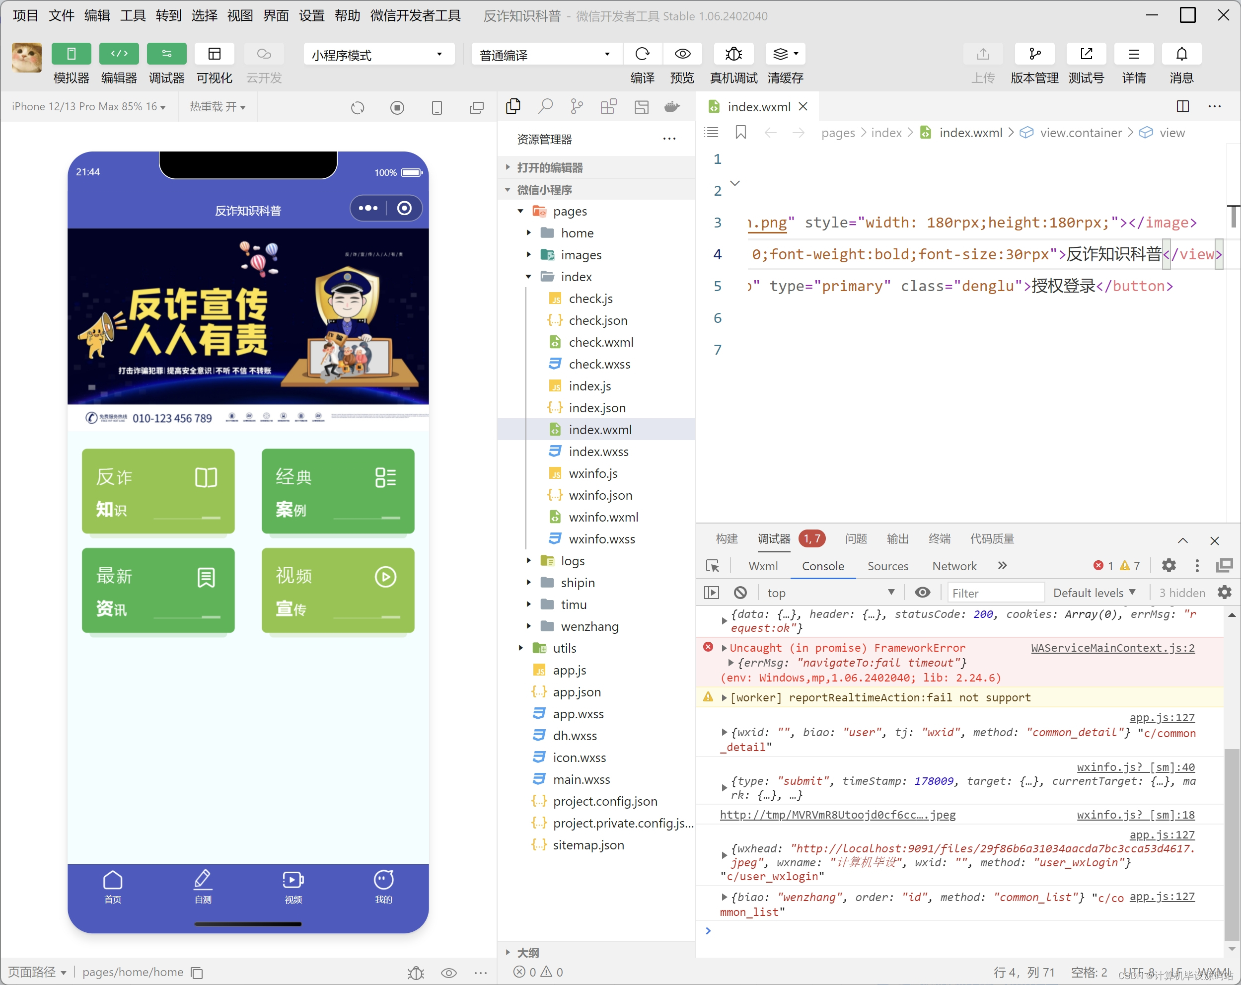The image size is (1241, 985).
Task: Click the search icon in the editor sidebar
Action: (545, 106)
